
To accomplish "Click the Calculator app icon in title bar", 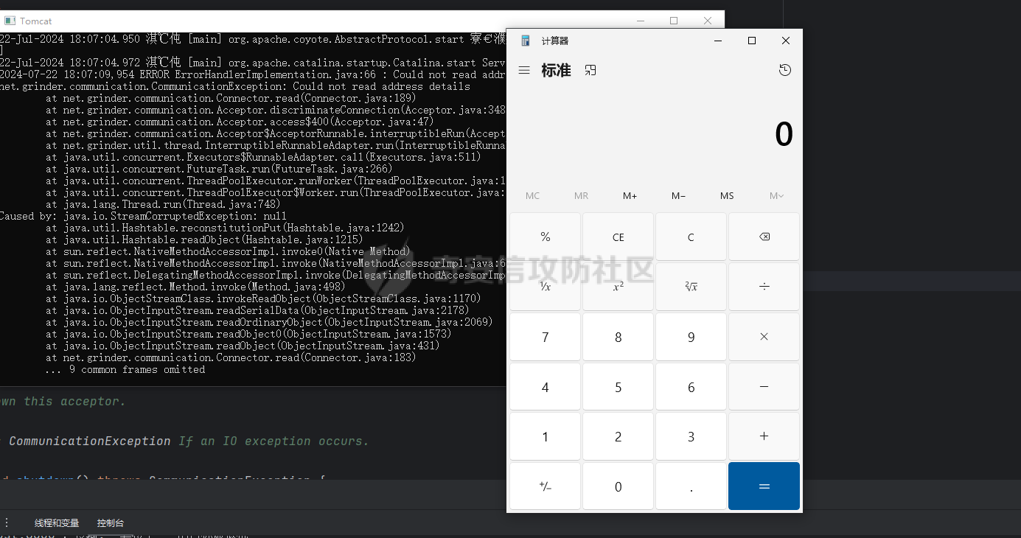I will pos(526,41).
